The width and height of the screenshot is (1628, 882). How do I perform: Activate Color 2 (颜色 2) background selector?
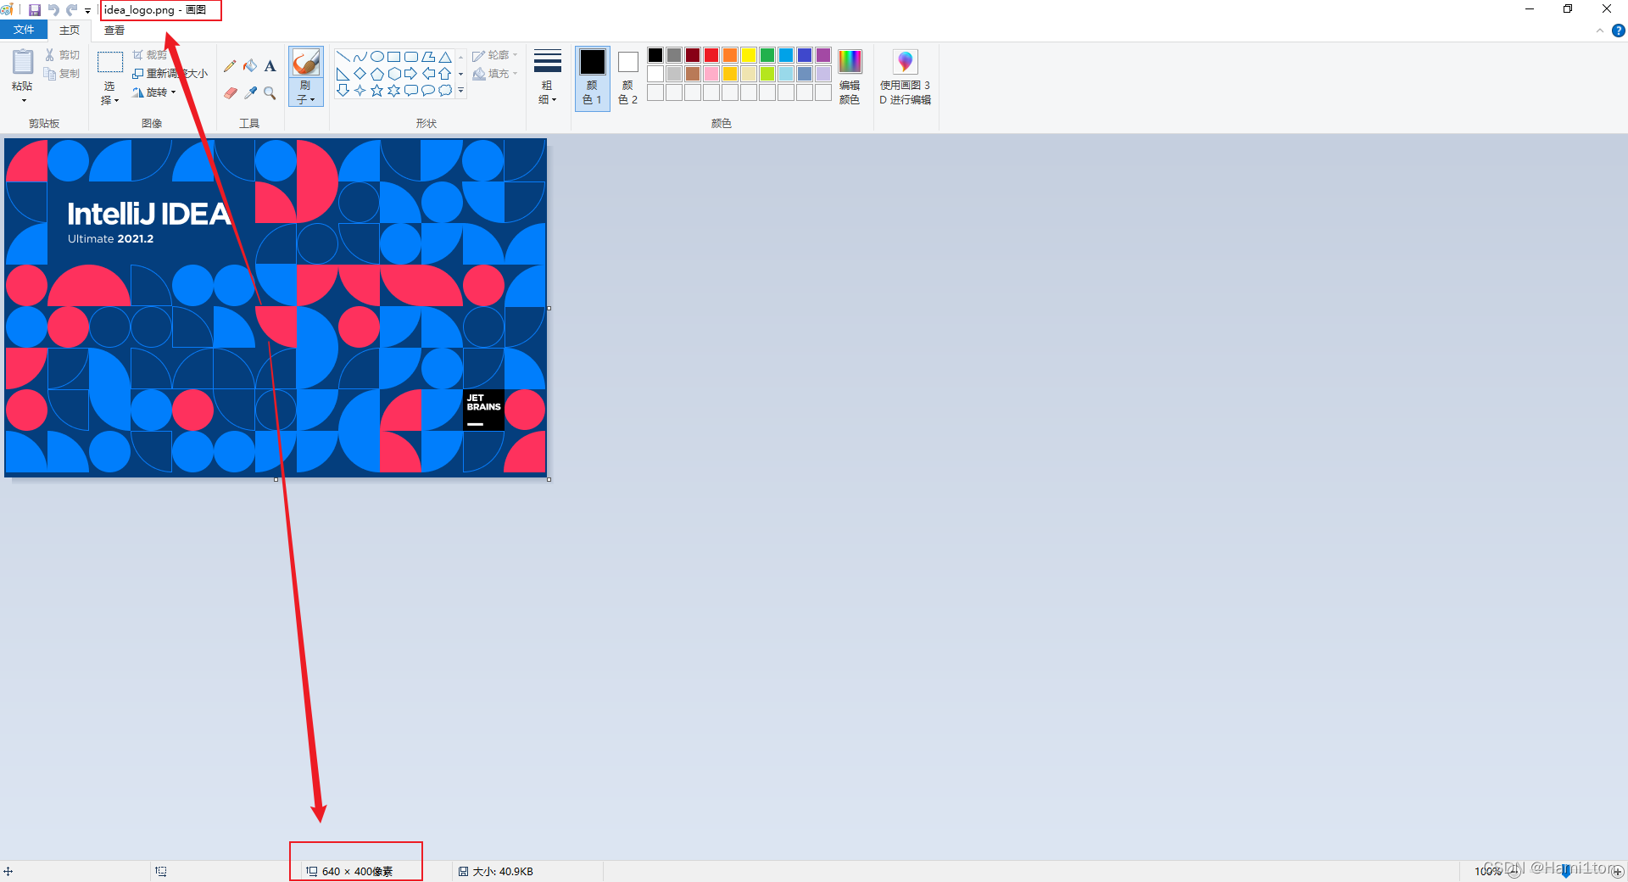click(x=627, y=77)
